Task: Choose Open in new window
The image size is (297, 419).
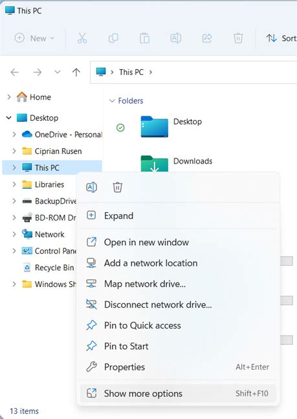Action: click(x=178, y=242)
